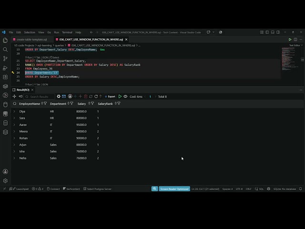This screenshot has height=229, width=305.
Task: Open the Help menu
Action: tap(78, 32)
